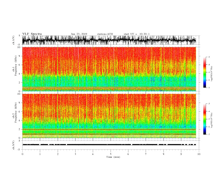This screenshot has width=224, height=173.
Task: Click time-axis tick label '3'
Action: pos(75,154)
